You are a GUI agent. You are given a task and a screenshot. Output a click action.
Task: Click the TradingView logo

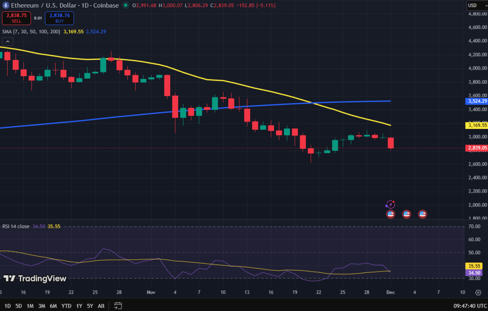click(35, 278)
